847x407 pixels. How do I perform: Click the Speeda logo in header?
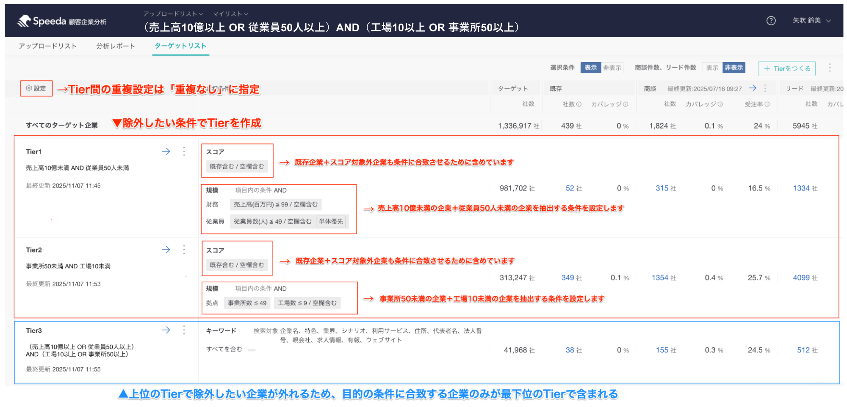[x=61, y=21]
